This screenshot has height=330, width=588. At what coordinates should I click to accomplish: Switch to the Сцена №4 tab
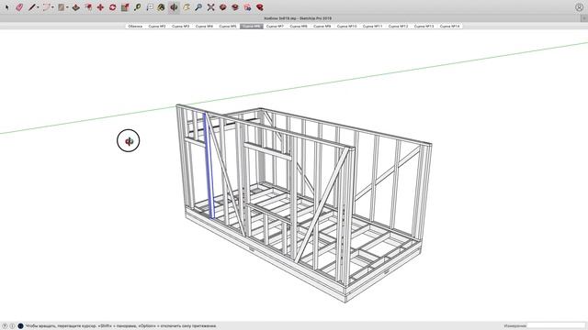(204, 27)
